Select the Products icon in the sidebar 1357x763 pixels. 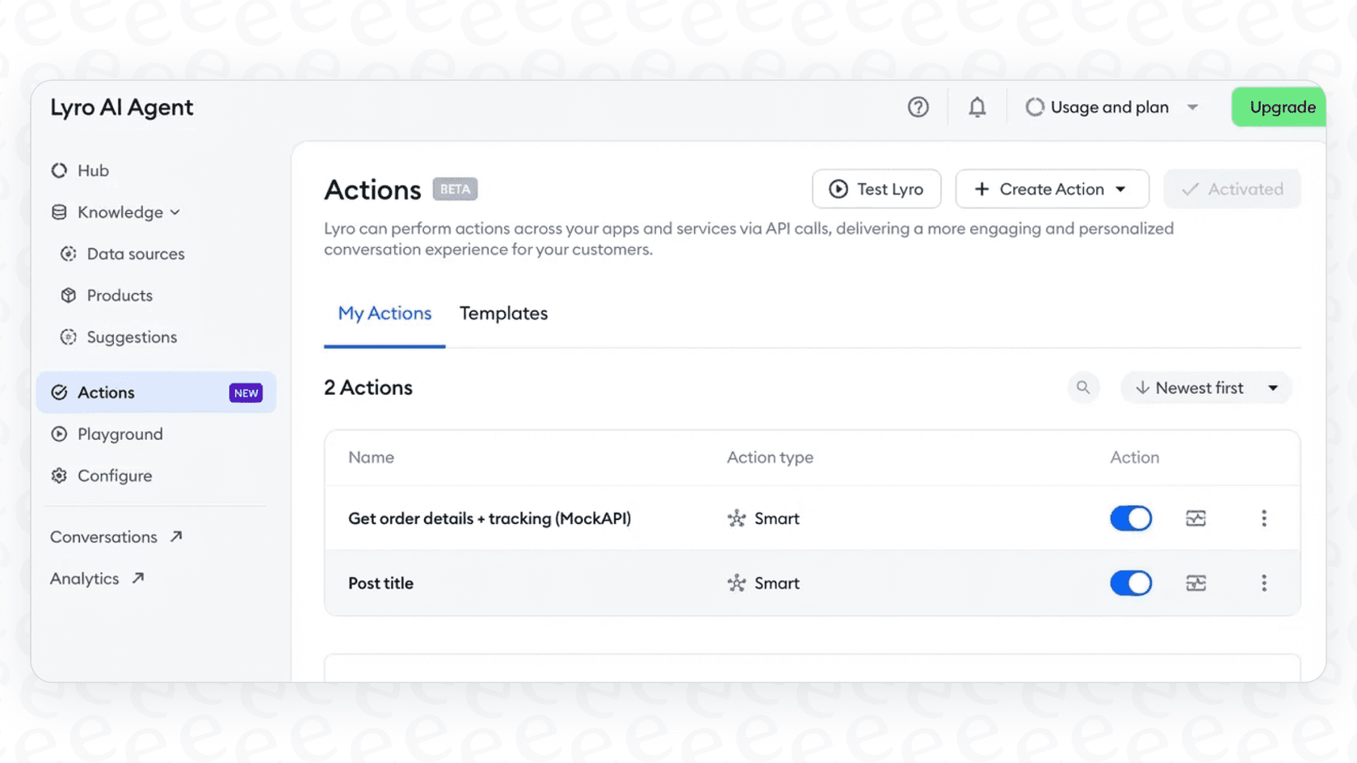[69, 296]
